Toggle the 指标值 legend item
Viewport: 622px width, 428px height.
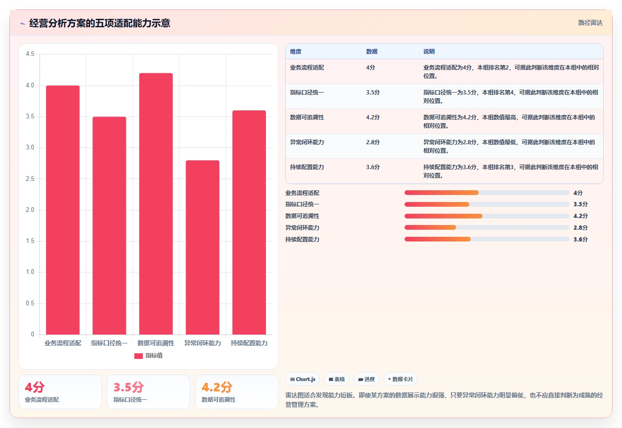[148, 356]
